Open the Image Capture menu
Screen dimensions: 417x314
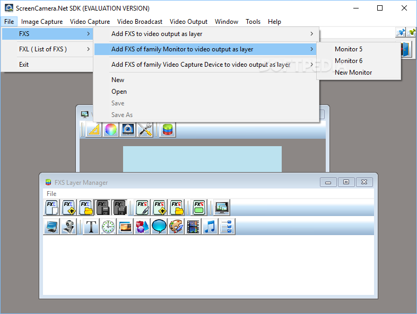(42, 22)
